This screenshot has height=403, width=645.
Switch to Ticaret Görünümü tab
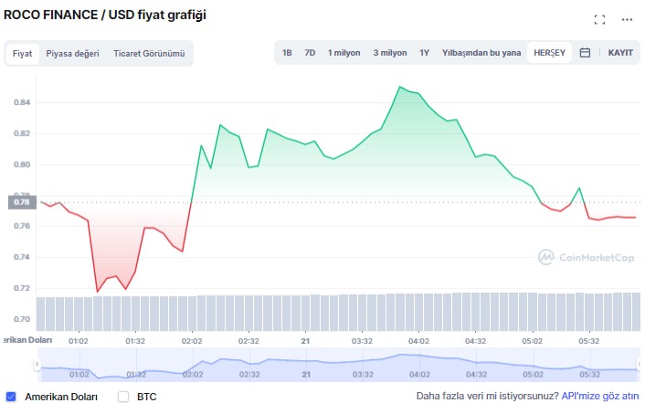pyautogui.click(x=149, y=54)
